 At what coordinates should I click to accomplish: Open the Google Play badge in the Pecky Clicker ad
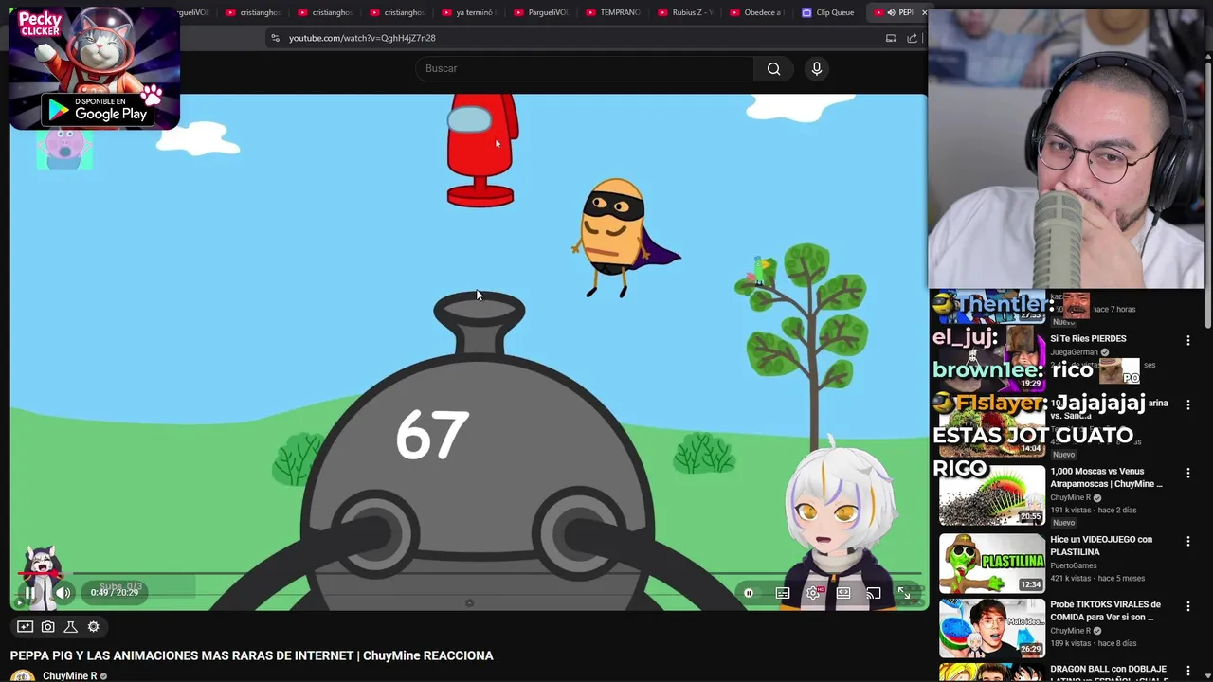[x=98, y=110]
